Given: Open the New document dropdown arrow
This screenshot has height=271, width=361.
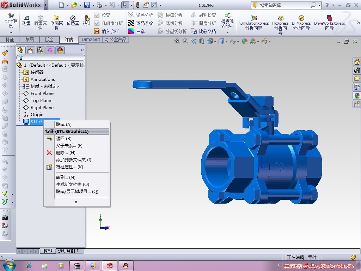Looking at the screenshot, I should pos(68,5).
